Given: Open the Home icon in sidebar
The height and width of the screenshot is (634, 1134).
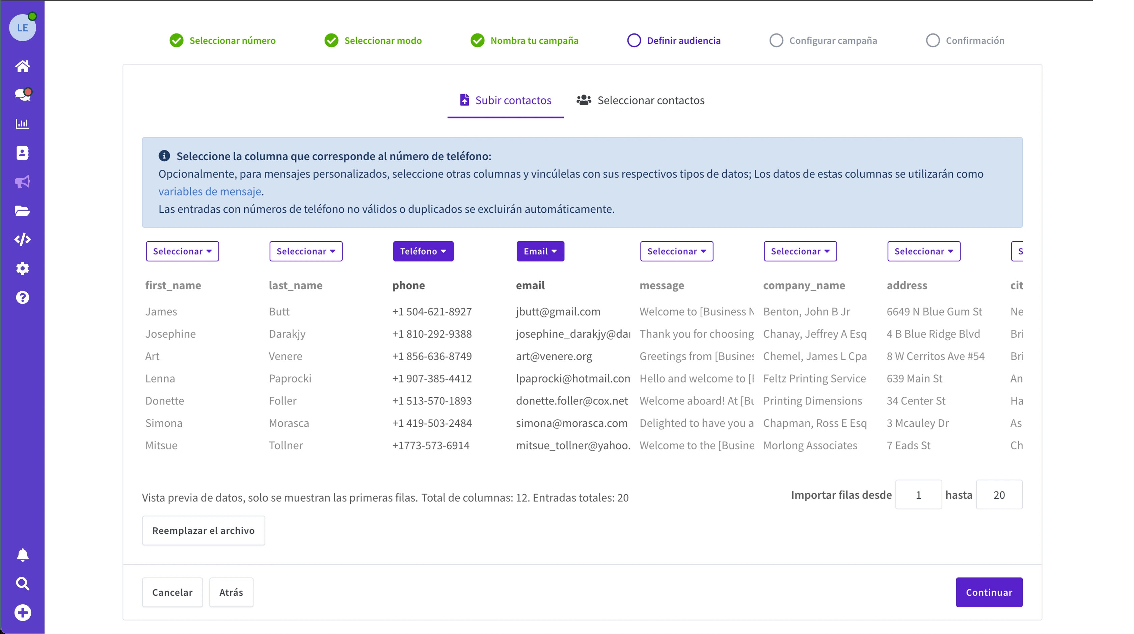Looking at the screenshot, I should point(23,66).
